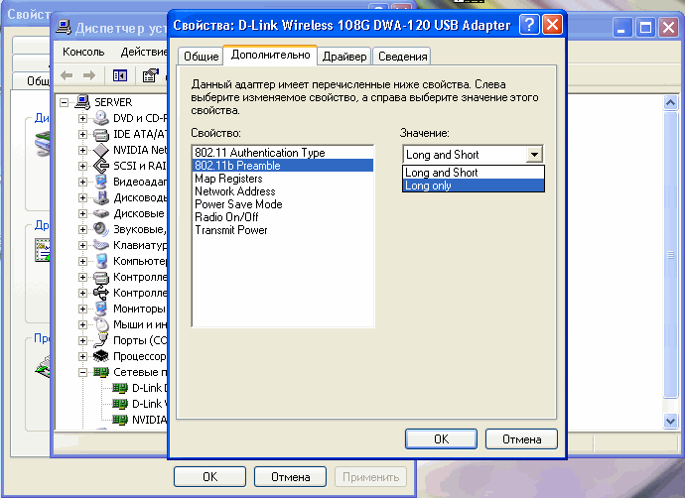Select '802.11b Preamble' property
The width and height of the screenshot is (685, 498).
click(283, 166)
